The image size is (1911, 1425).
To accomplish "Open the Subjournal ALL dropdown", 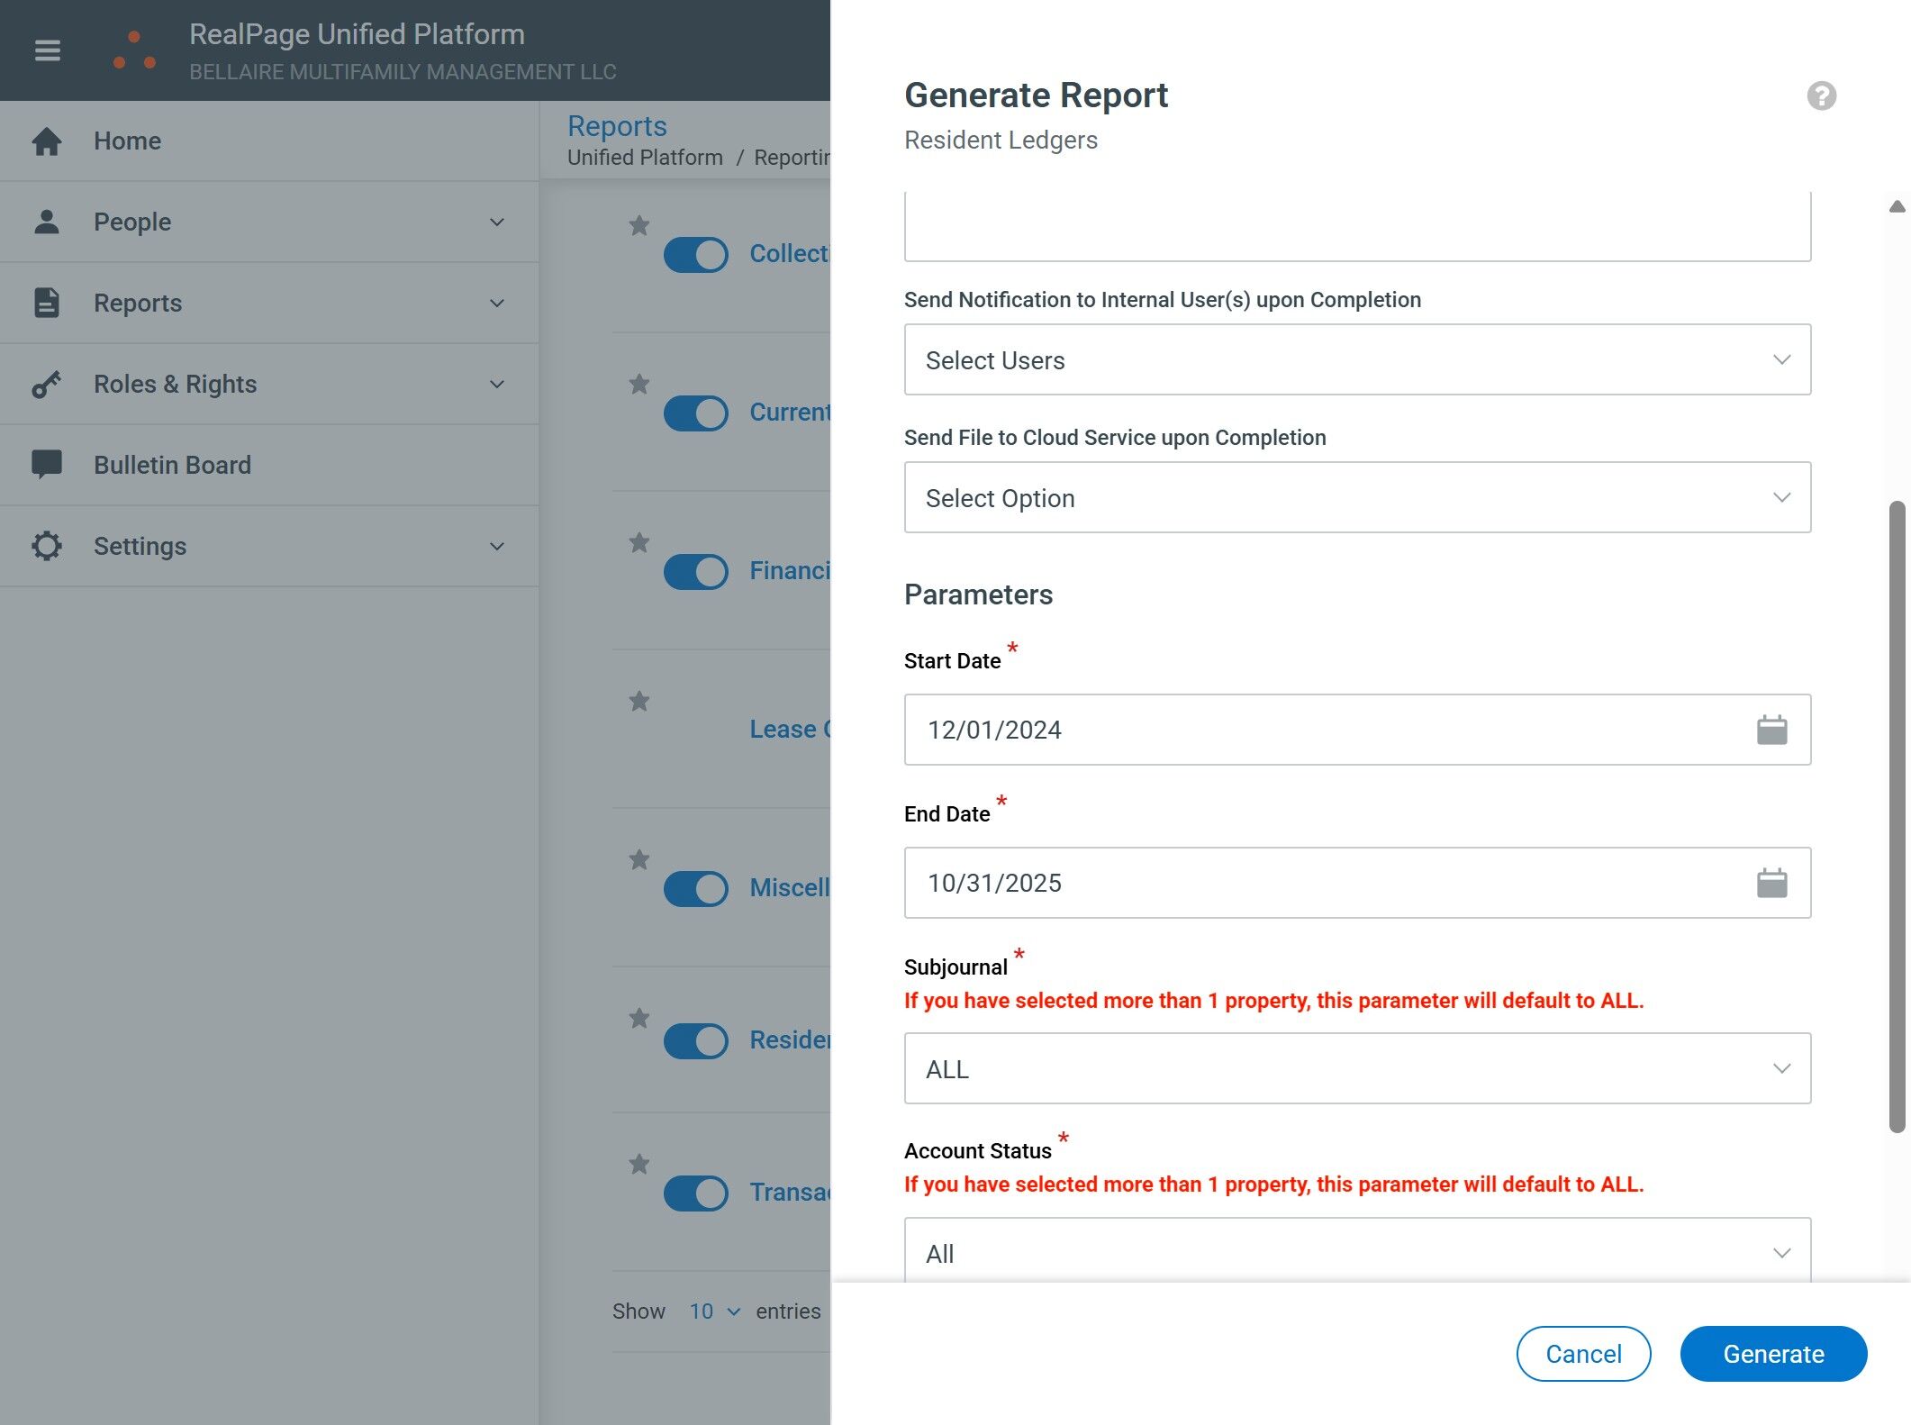I will pos(1356,1068).
